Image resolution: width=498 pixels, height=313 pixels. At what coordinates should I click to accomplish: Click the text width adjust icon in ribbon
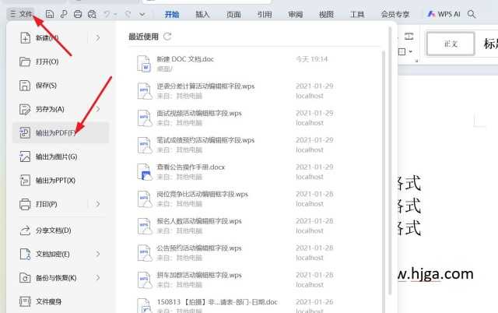(409, 36)
